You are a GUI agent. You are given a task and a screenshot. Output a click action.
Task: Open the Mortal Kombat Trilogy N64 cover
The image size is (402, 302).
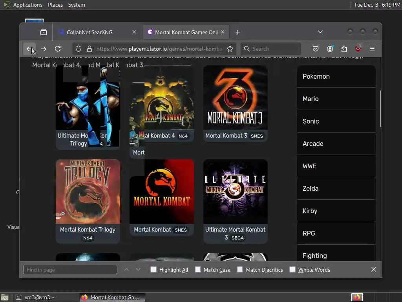point(88,192)
